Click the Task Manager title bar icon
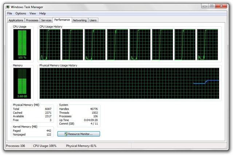 (x=8, y=7)
